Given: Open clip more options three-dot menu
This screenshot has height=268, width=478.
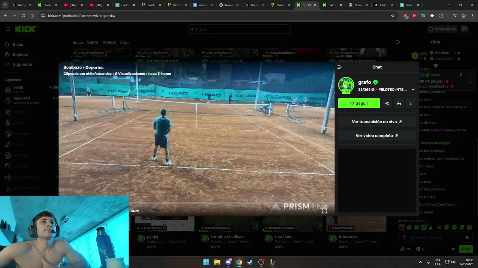Looking at the screenshot, I should pyautogui.click(x=411, y=103).
